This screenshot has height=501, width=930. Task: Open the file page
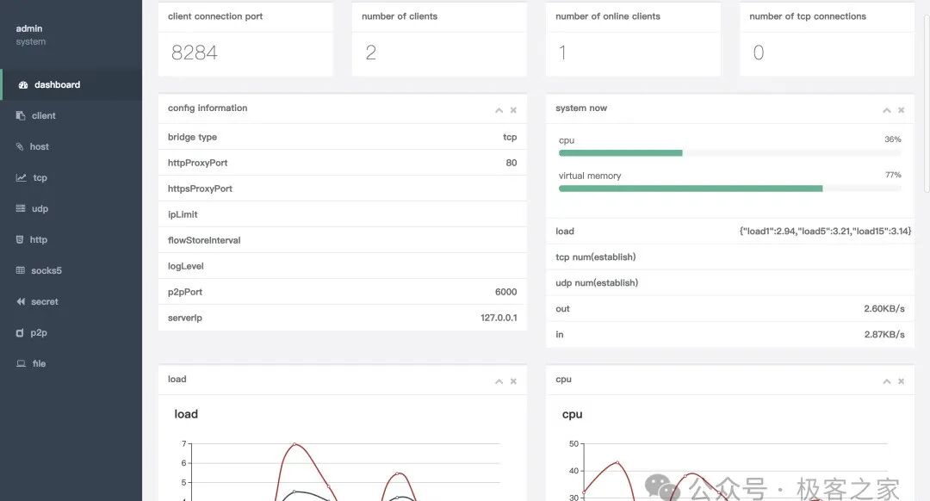click(x=71, y=363)
